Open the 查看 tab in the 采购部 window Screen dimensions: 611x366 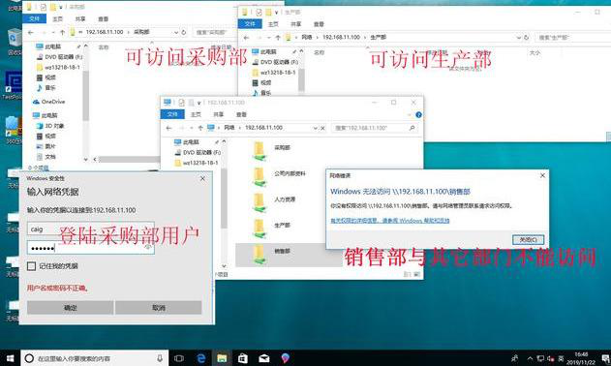104,18
